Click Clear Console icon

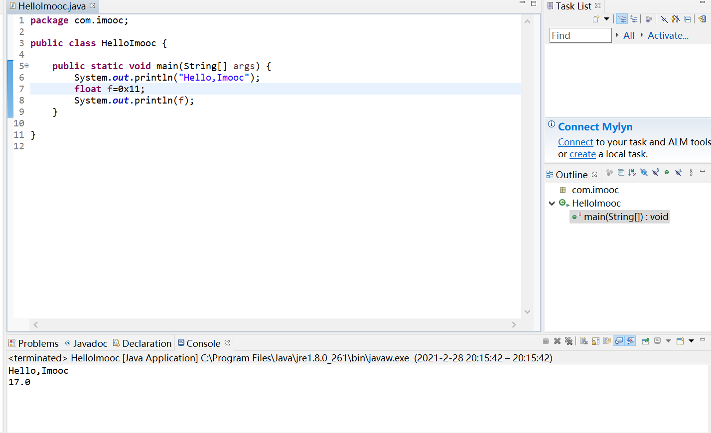pyautogui.click(x=584, y=341)
